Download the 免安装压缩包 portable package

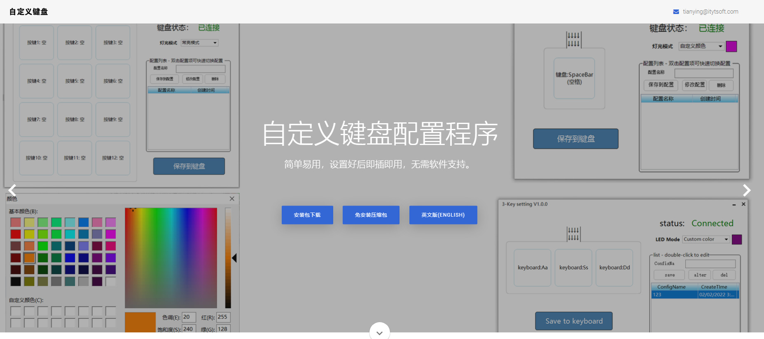[371, 215]
